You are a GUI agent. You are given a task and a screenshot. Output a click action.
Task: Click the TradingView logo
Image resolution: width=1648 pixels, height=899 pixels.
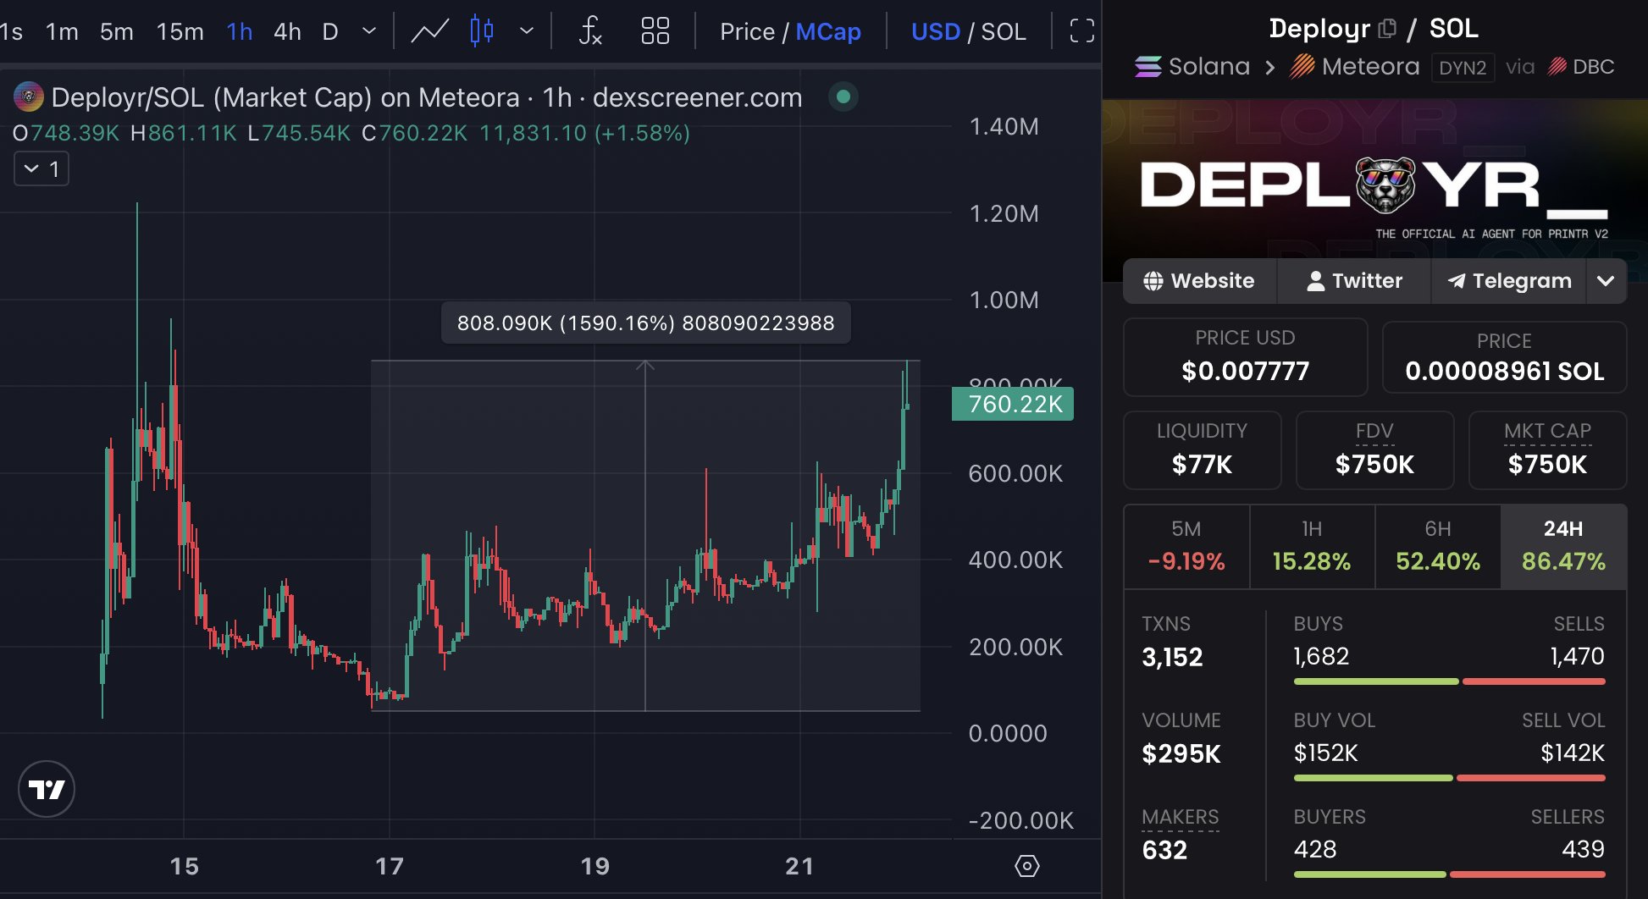(x=47, y=789)
